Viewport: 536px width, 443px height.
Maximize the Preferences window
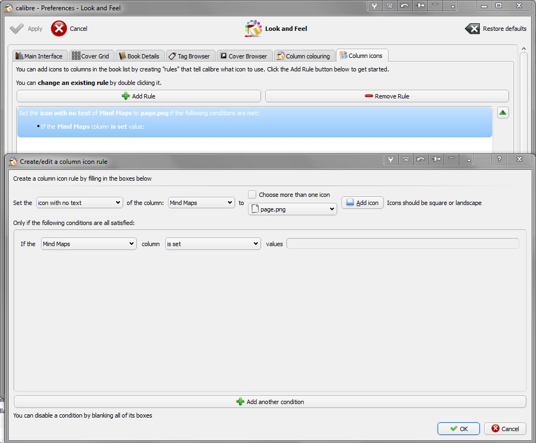[499, 5]
